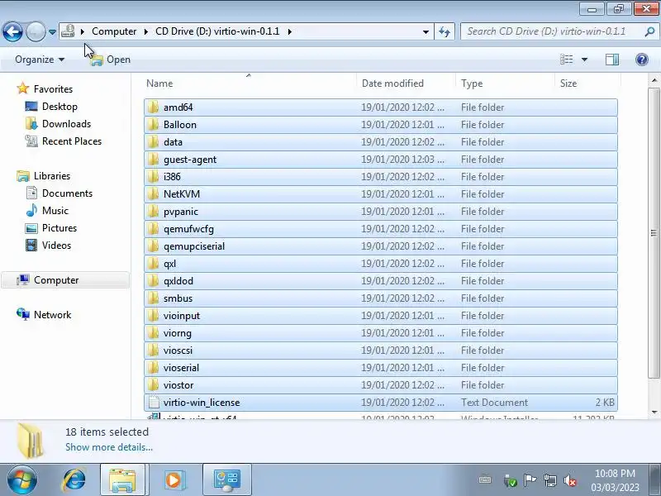Open Desktop in Favorites
The height and width of the screenshot is (496, 661).
(59, 107)
